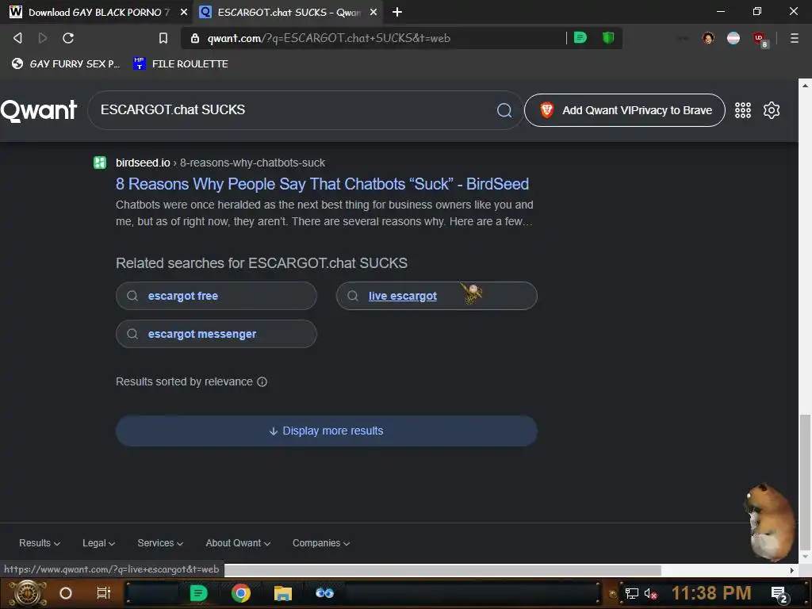Launch Google Chrome from the taskbar
Screen dimensions: 812x609
click(241, 593)
